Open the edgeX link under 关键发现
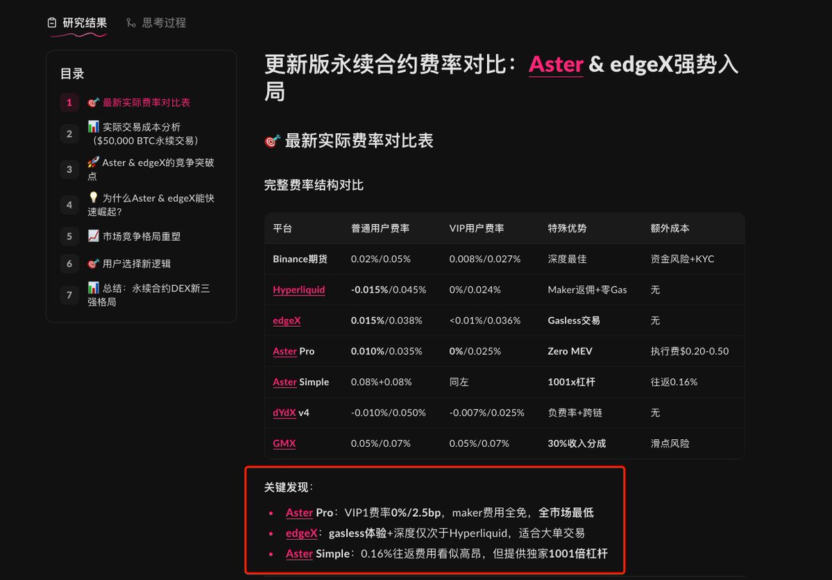Image resolution: width=832 pixels, height=580 pixels. click(301, 534)
